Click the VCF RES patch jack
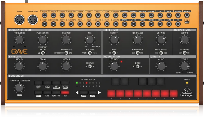 click(x=80, y=15)
